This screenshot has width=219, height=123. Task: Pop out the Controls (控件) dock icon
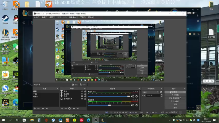[185, 89]
